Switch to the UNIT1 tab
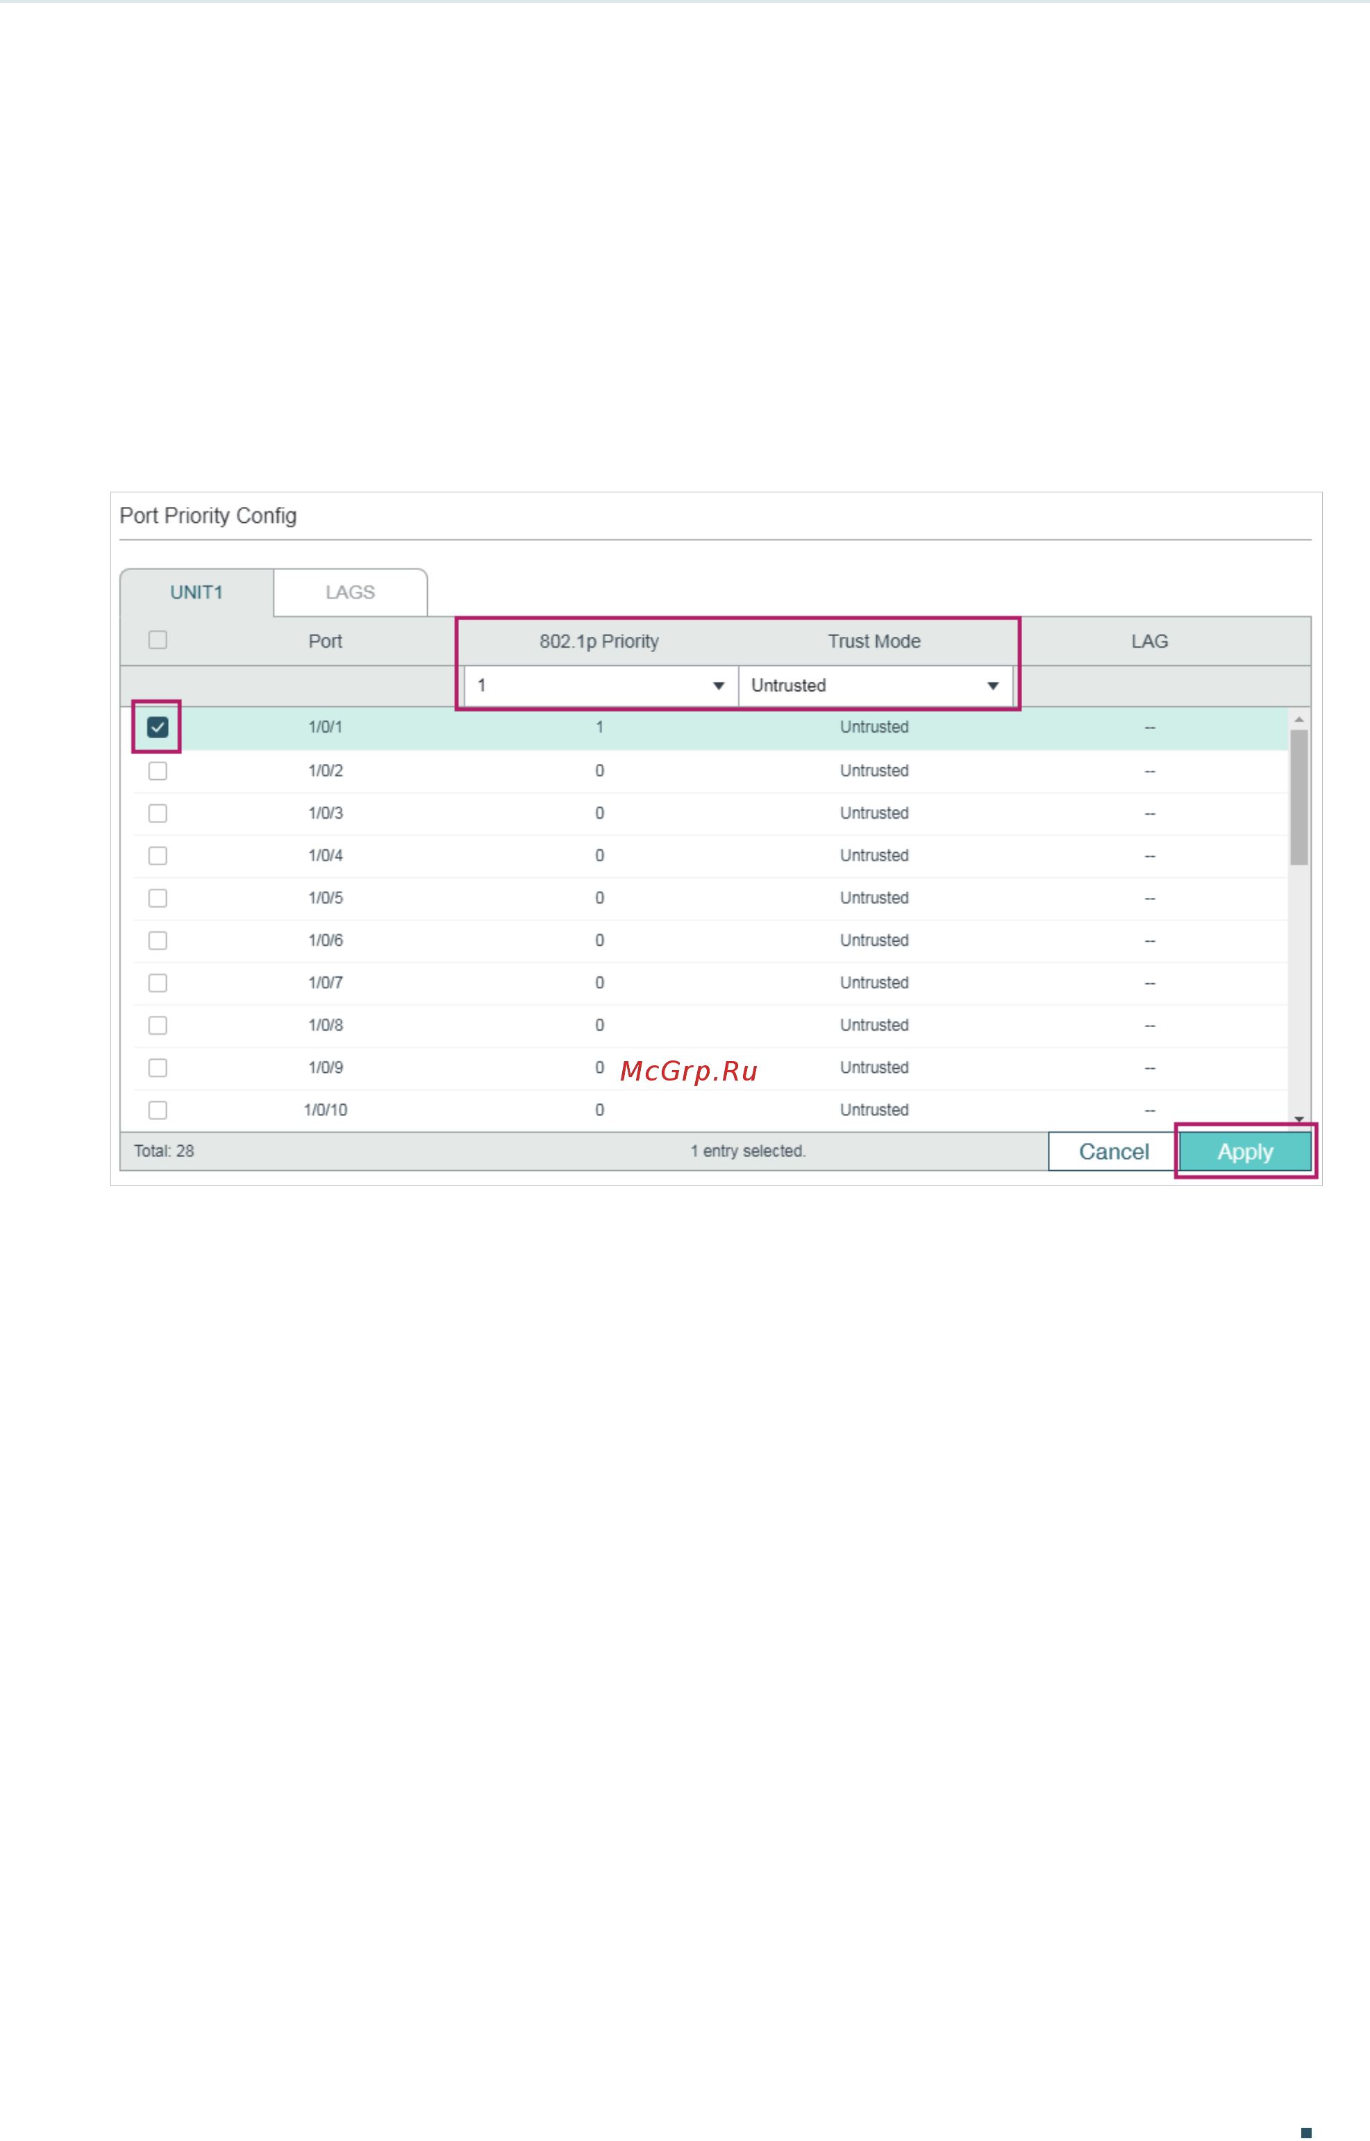The image size is (1370, 2141). (197, 592)
